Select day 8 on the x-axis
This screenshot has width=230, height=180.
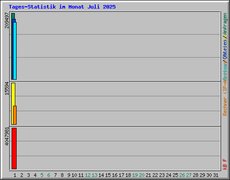(x=62, y=175)
